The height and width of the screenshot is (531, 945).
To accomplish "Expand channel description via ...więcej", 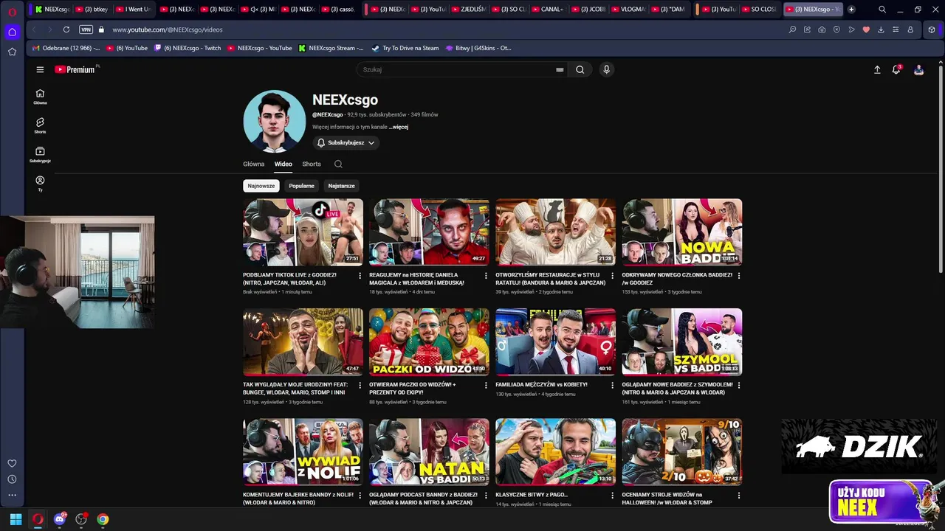I will click(x=399, y=127).
